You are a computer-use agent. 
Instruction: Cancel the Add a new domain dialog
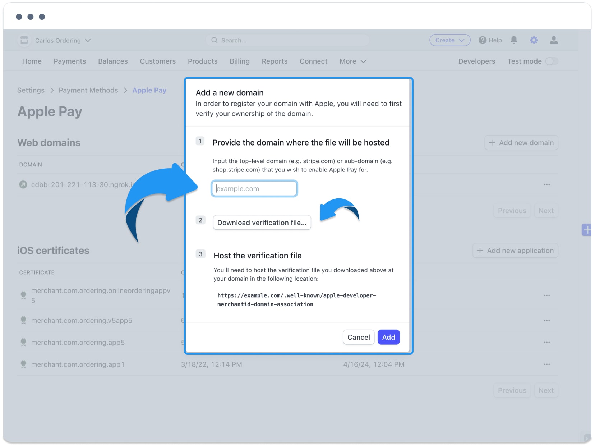coord(359,337)
